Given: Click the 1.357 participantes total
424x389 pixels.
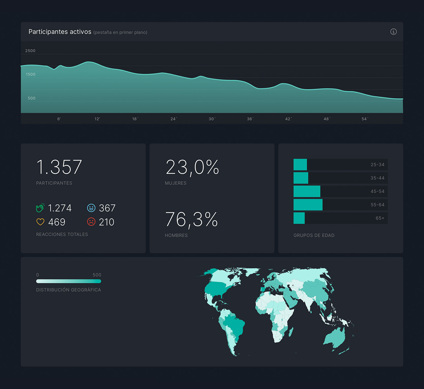Looking at the screenshot, I should pos(59,167).
